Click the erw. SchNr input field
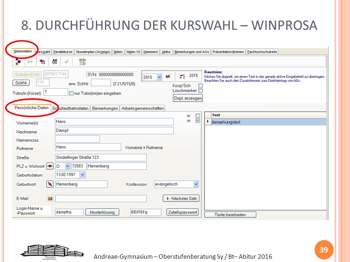 (x=101, y=83)
